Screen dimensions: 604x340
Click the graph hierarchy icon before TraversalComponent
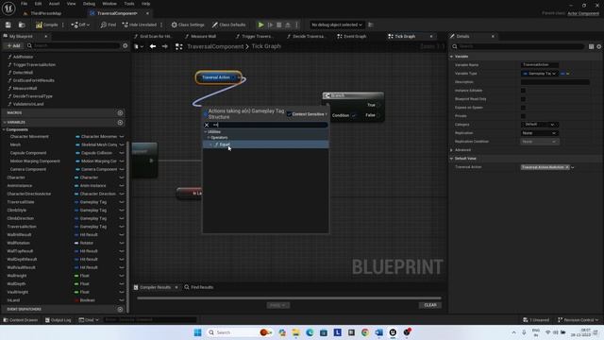coord(178,46)
